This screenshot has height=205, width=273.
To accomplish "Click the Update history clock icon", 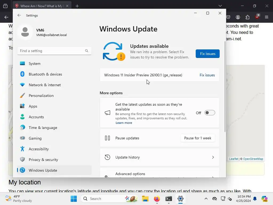I will pyautogui.click(x=107, y=157).
